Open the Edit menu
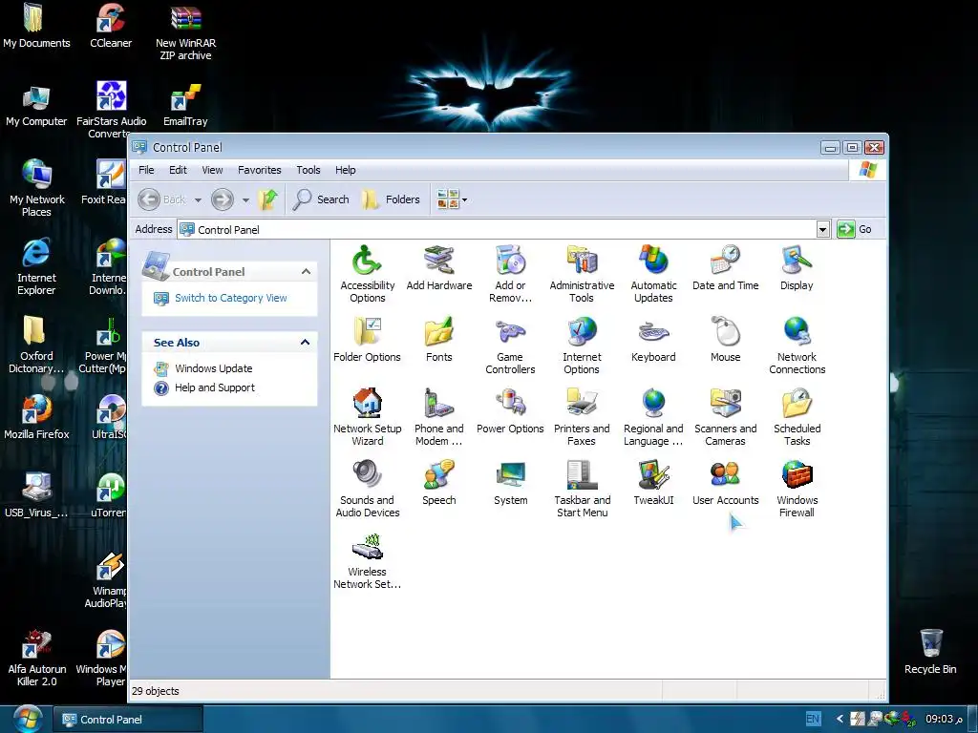Screen dimensions: 978x733 coord(178,170)
